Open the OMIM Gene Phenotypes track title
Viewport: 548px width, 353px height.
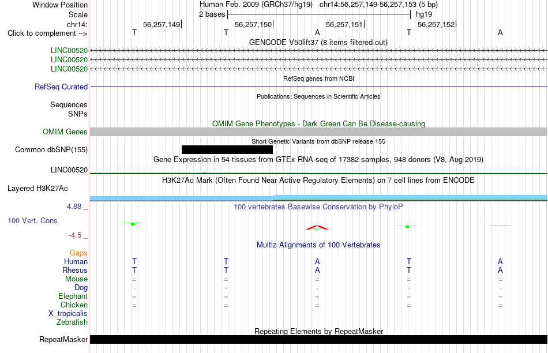(318, 124)
